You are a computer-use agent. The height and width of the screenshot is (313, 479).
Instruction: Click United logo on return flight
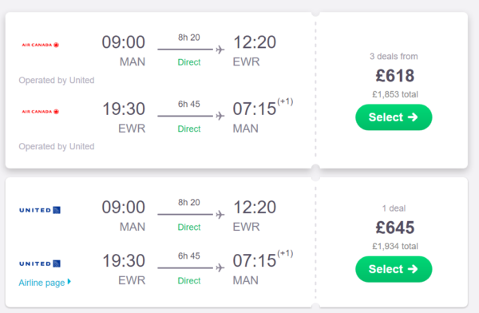coord(40,263)
